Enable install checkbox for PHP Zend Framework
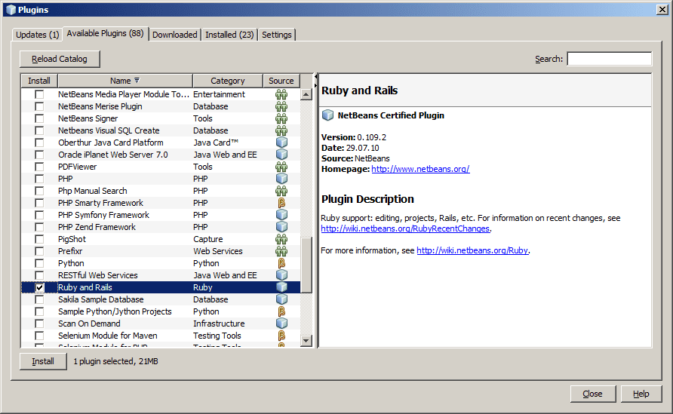Screen dimensions: 673x414 (39, 227)
